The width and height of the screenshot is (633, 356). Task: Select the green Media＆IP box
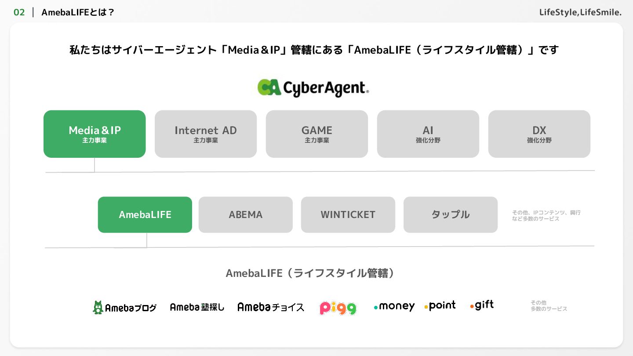pos(95,134)
